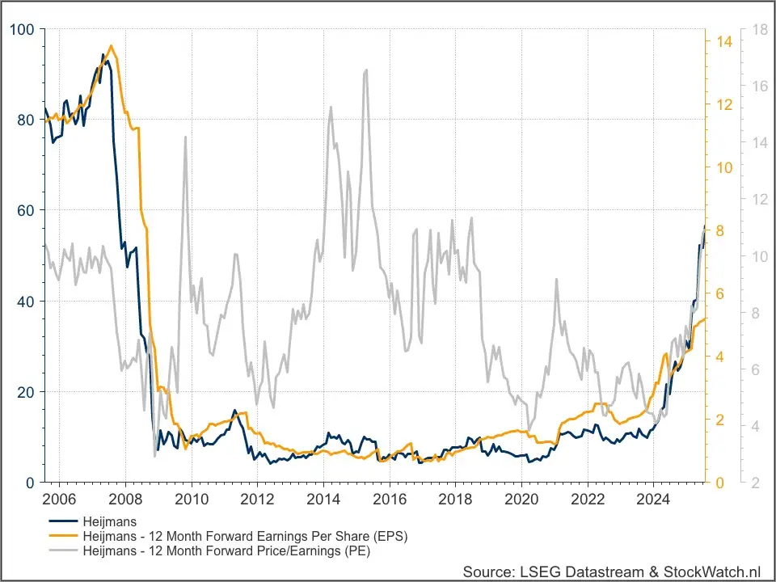This screenshot has height=582, width=776.
Task: Click the orange 0 label on the EPS axis
Action: tap(720, 483)
